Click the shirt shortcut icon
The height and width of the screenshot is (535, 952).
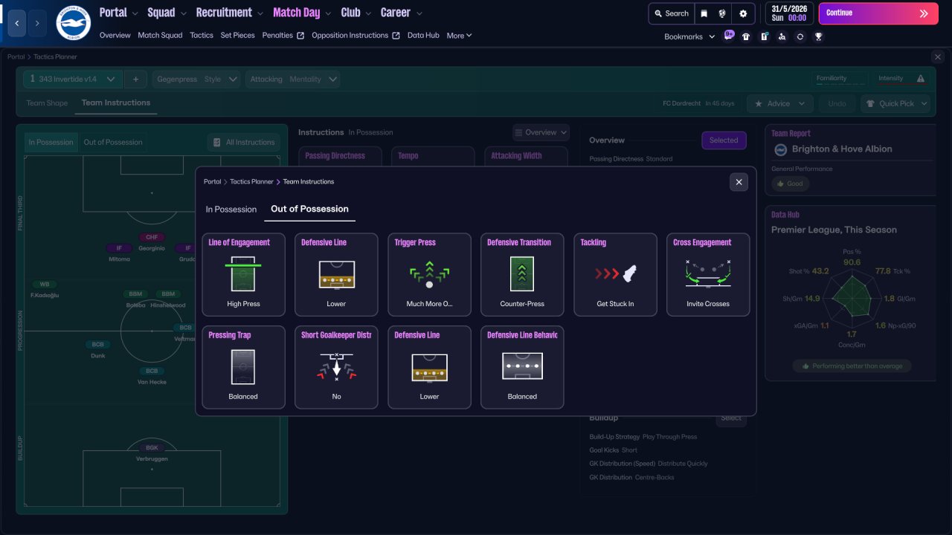[746, 36]
